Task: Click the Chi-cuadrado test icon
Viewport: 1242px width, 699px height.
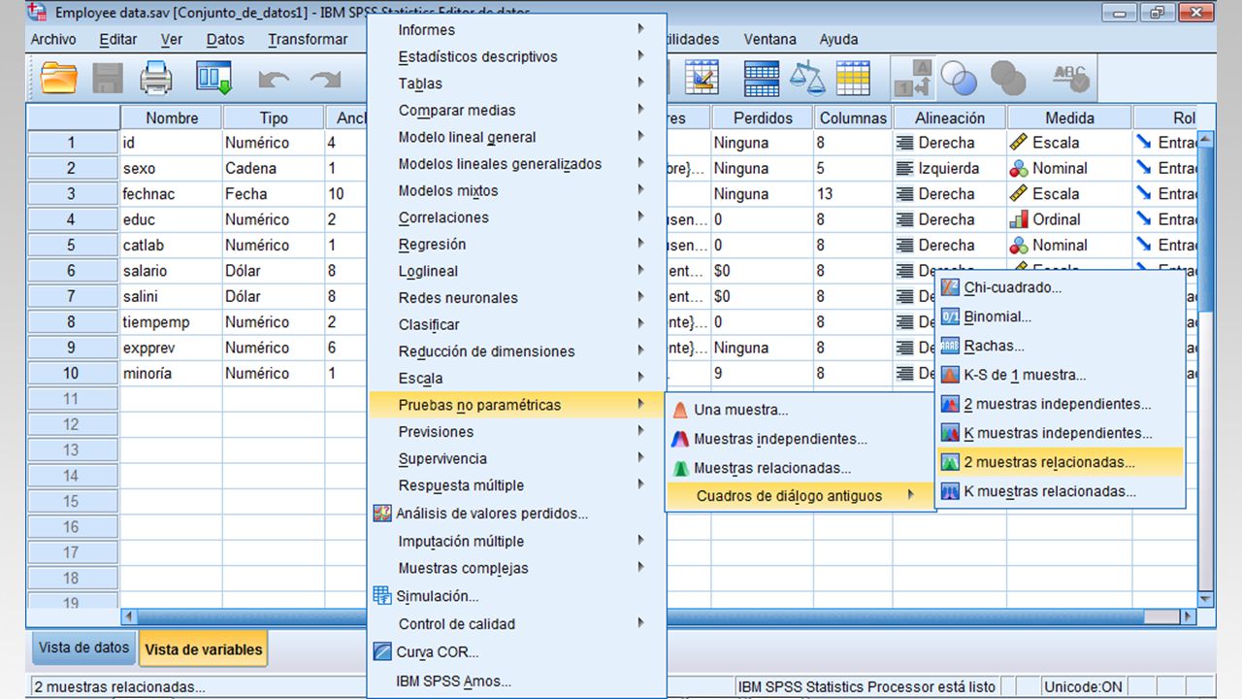Action: pos(950,287)
